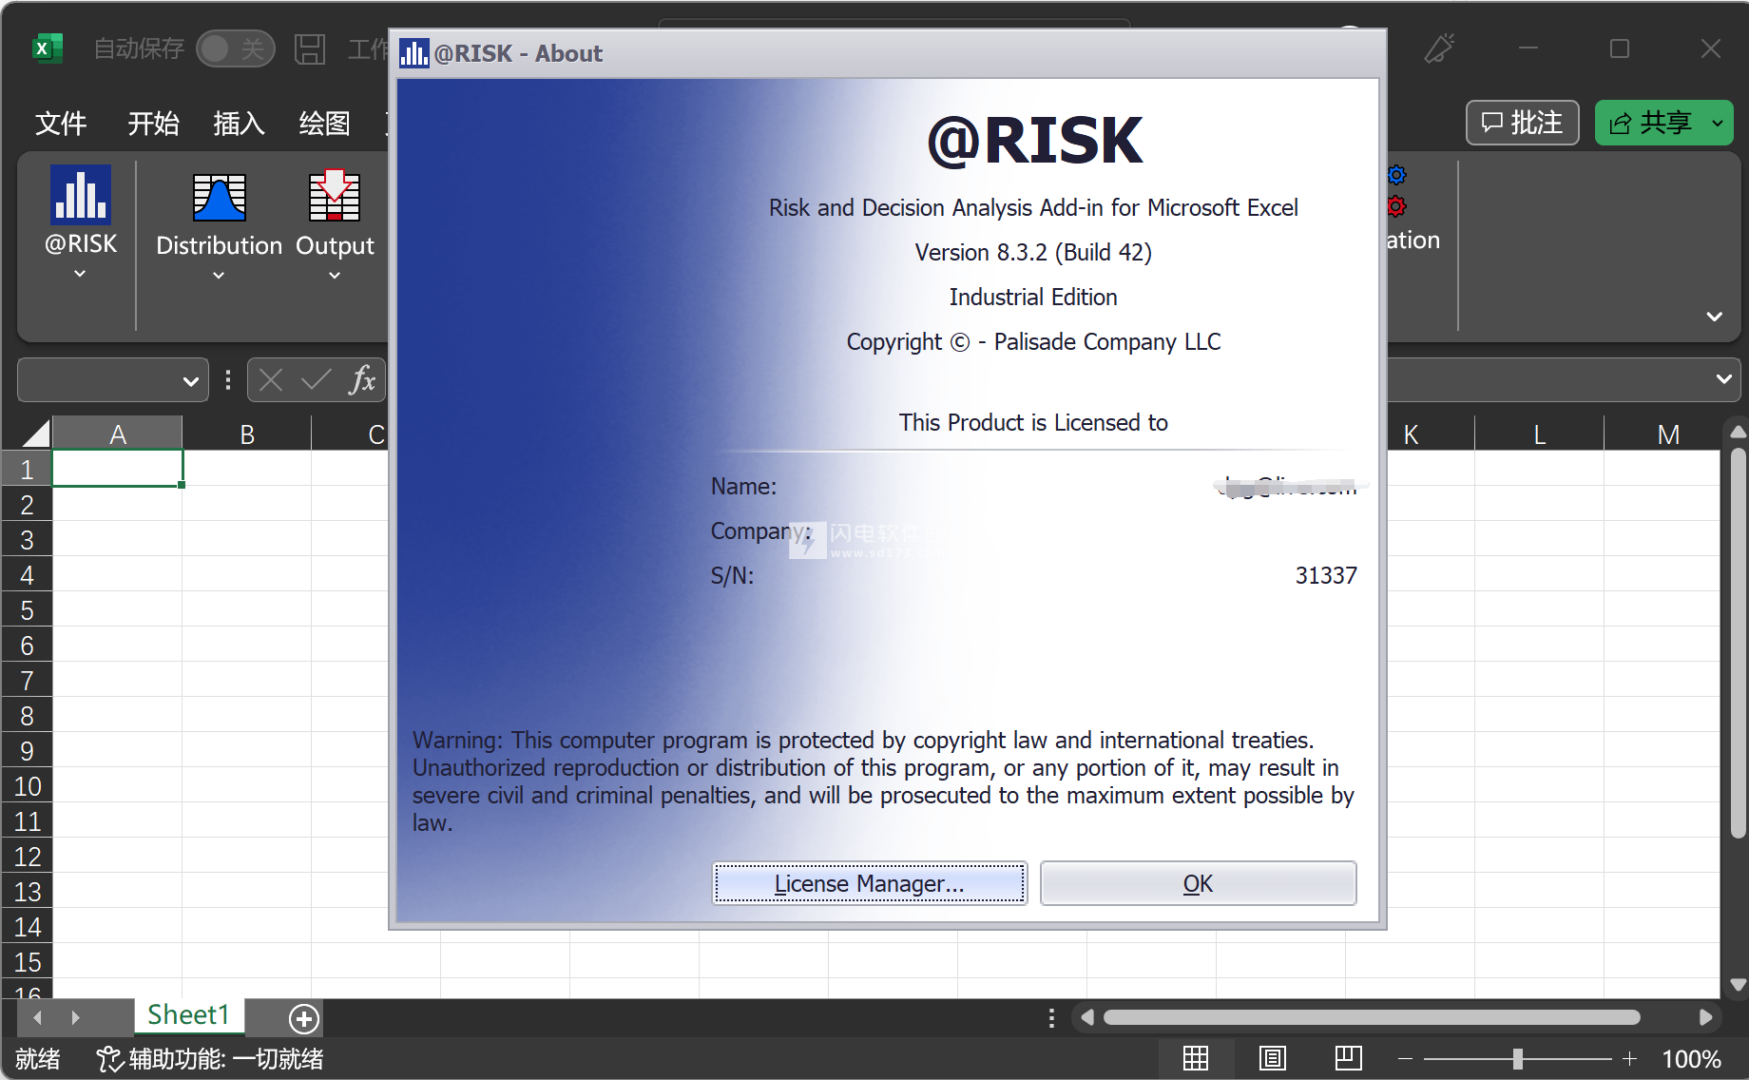1749x1080 pixels.
Task: Click the red gear icon in ribbon
Action: [x=1396, y=206]
